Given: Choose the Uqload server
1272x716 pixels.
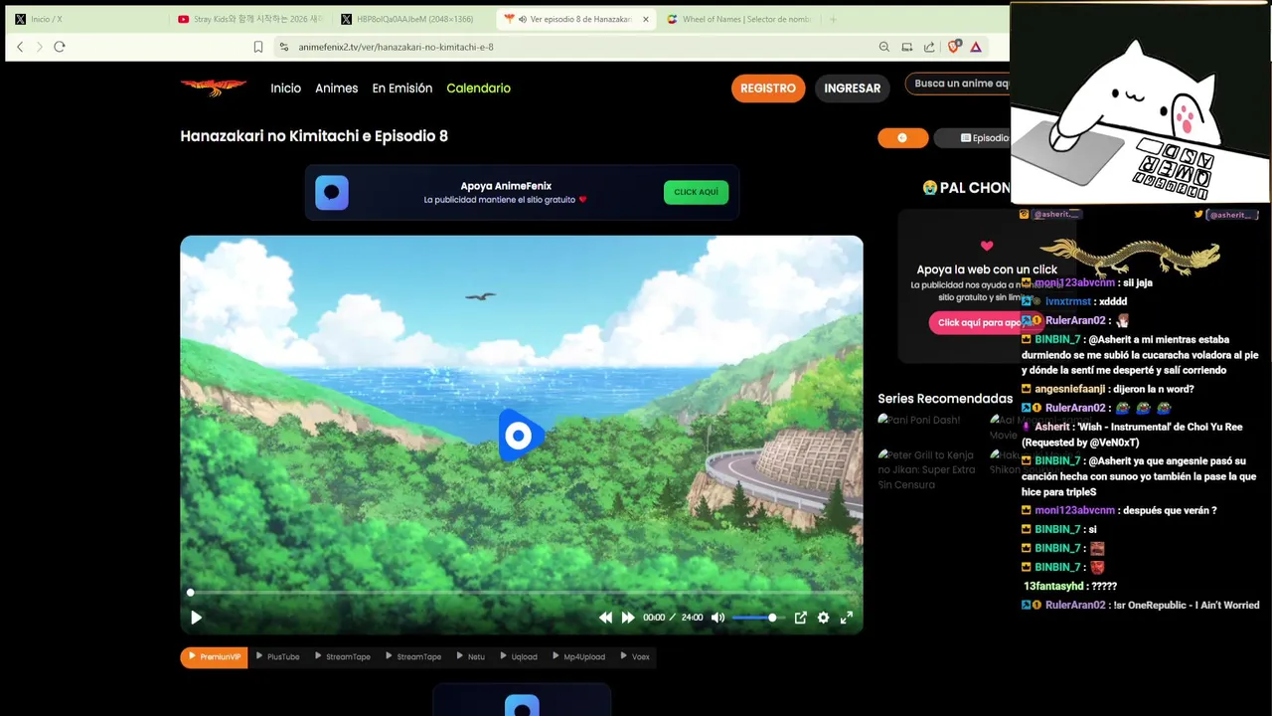Looking at the screenshot, I should [519, 657].
